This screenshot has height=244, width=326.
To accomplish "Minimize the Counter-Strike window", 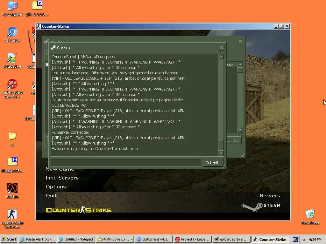I will 276,26.
